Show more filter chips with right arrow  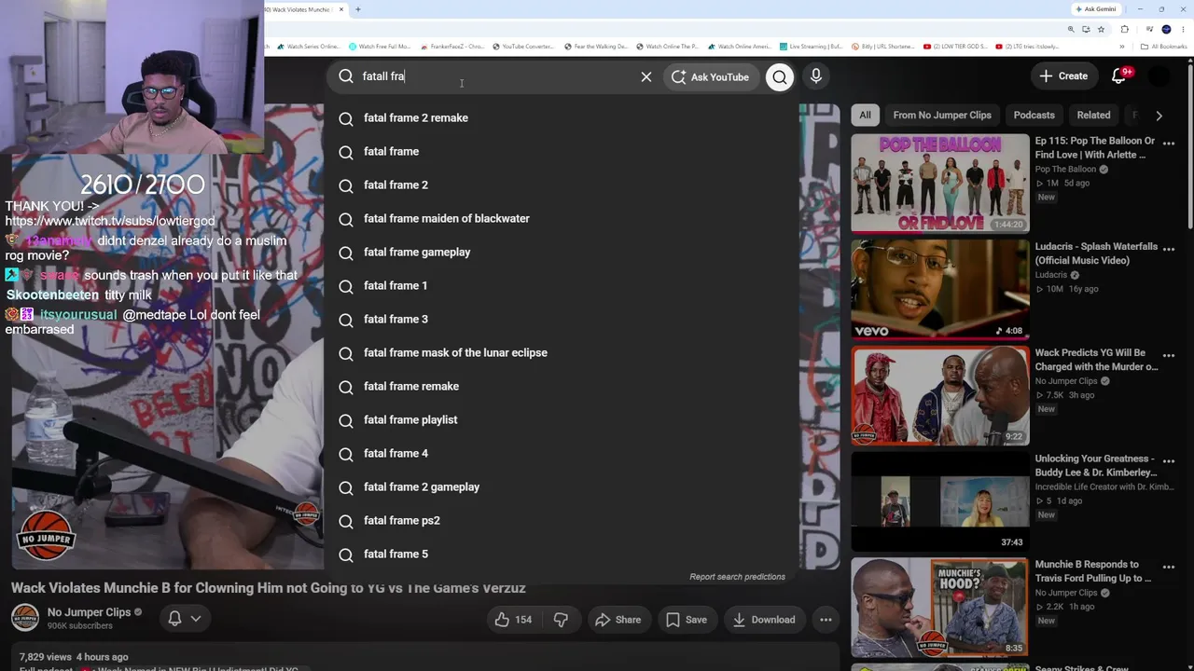click(x=1159, y=116)
